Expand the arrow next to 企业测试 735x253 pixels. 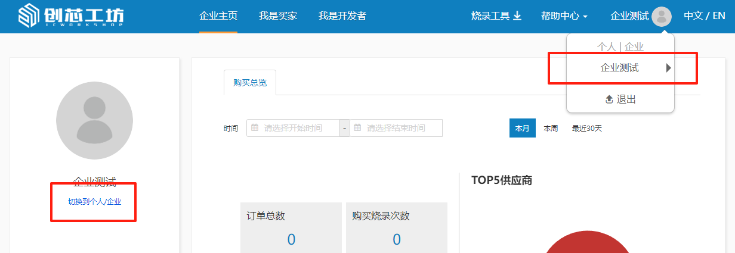(x=669, y=68)
